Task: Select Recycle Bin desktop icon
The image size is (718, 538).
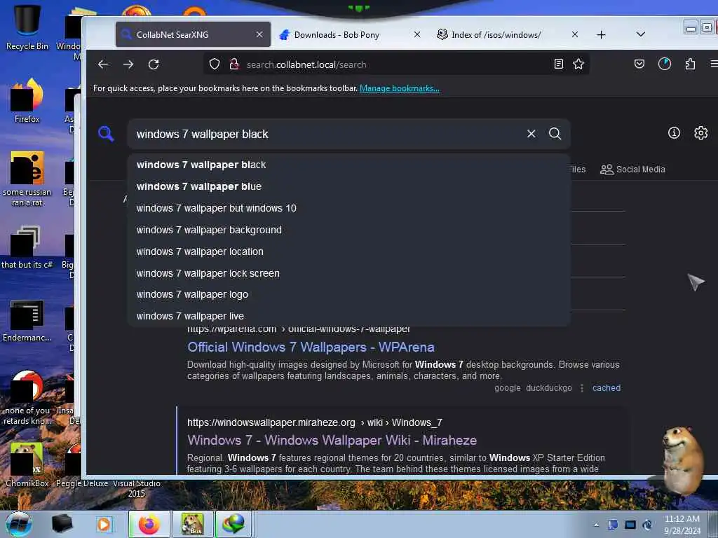Action: pyautogui.click(x=27, y=27)
